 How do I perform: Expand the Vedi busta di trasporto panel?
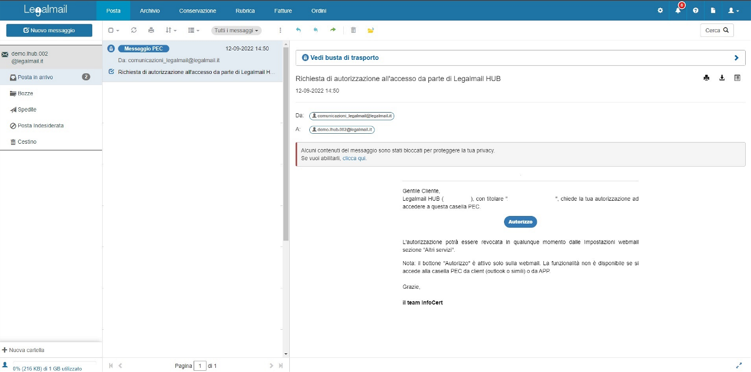[x=520, y=58]
